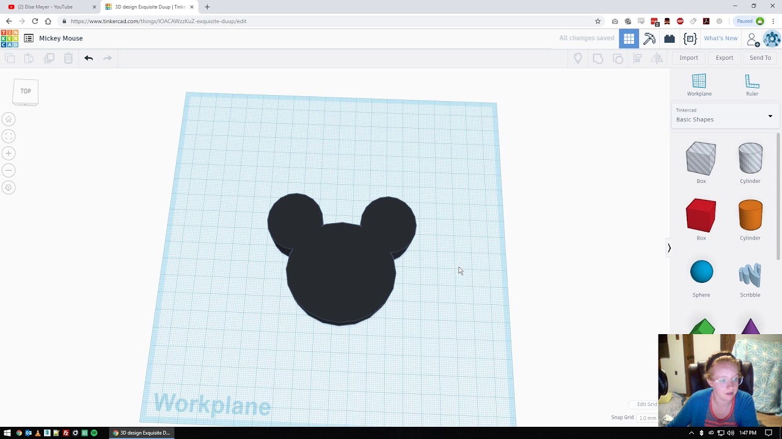Open the What's New link
782x439 pixels.
[721, 38]
